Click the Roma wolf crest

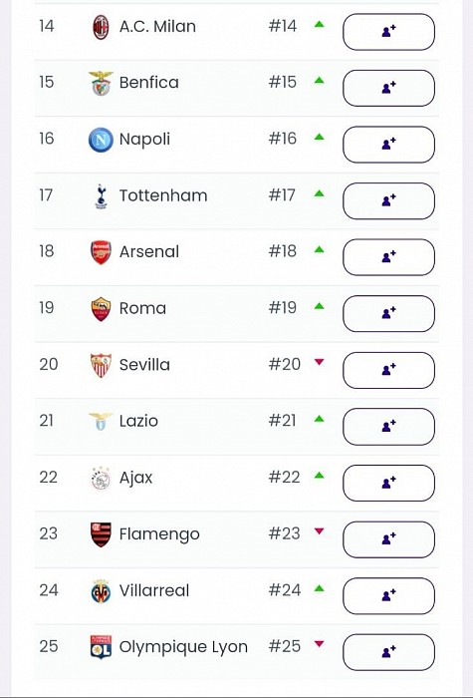tap(101, 309)
